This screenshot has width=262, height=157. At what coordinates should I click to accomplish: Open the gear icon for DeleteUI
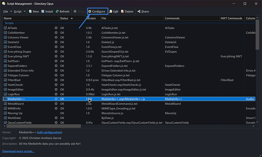click(56, 42)
